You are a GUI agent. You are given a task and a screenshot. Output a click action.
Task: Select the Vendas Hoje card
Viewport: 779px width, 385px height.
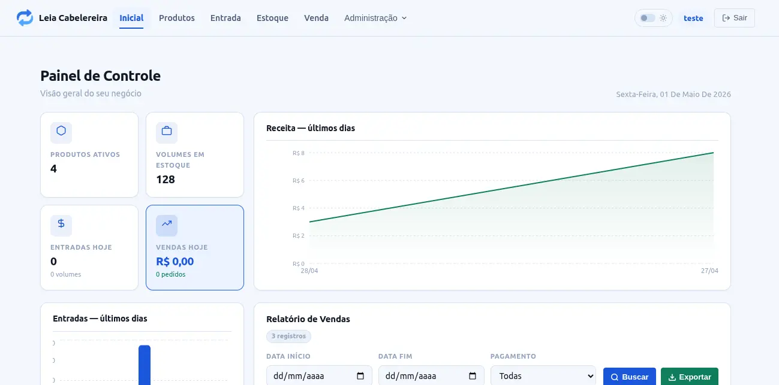195,248
